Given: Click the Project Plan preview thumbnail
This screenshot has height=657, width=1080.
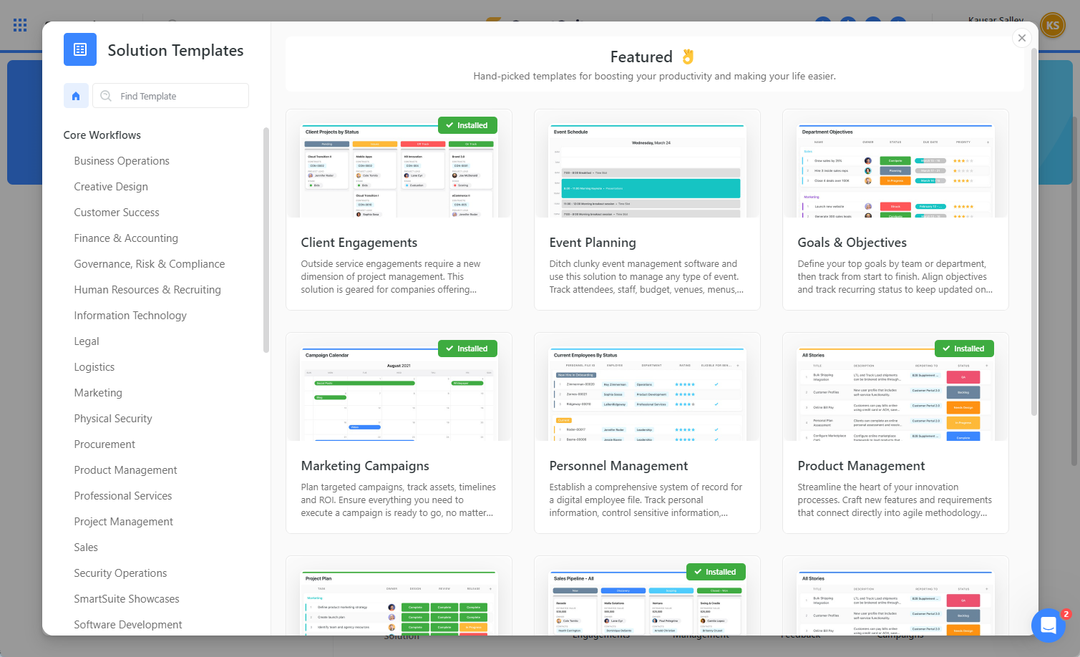Looking at the screenshot, I should 399,603.
